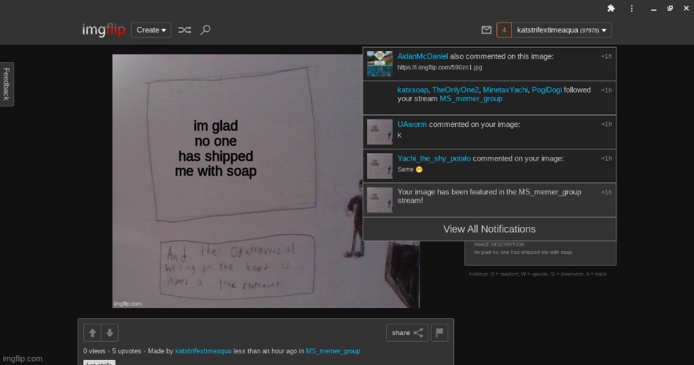Click the thumbnail beside Yachi_the_shy_potato's comment
Image resolution: width=694 pixels, height=365 pixels.
coord(380,166)
